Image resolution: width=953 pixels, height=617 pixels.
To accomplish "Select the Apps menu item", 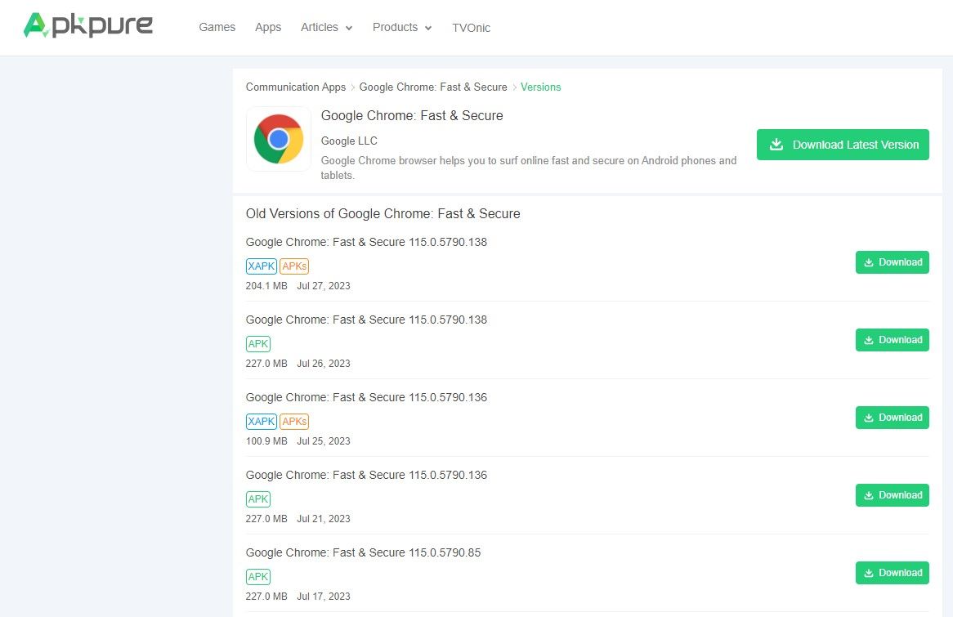I will (x=268, y=27).
